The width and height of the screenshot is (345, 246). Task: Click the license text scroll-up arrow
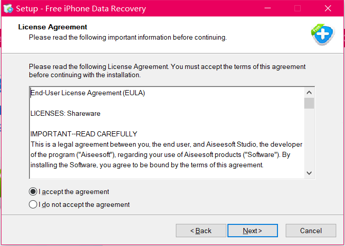(309, 93)
